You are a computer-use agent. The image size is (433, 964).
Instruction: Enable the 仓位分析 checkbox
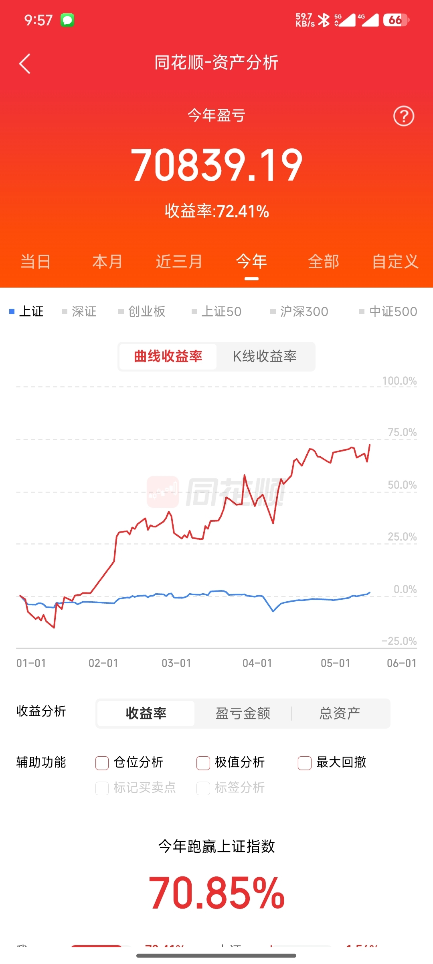click(x=102, y=763)
